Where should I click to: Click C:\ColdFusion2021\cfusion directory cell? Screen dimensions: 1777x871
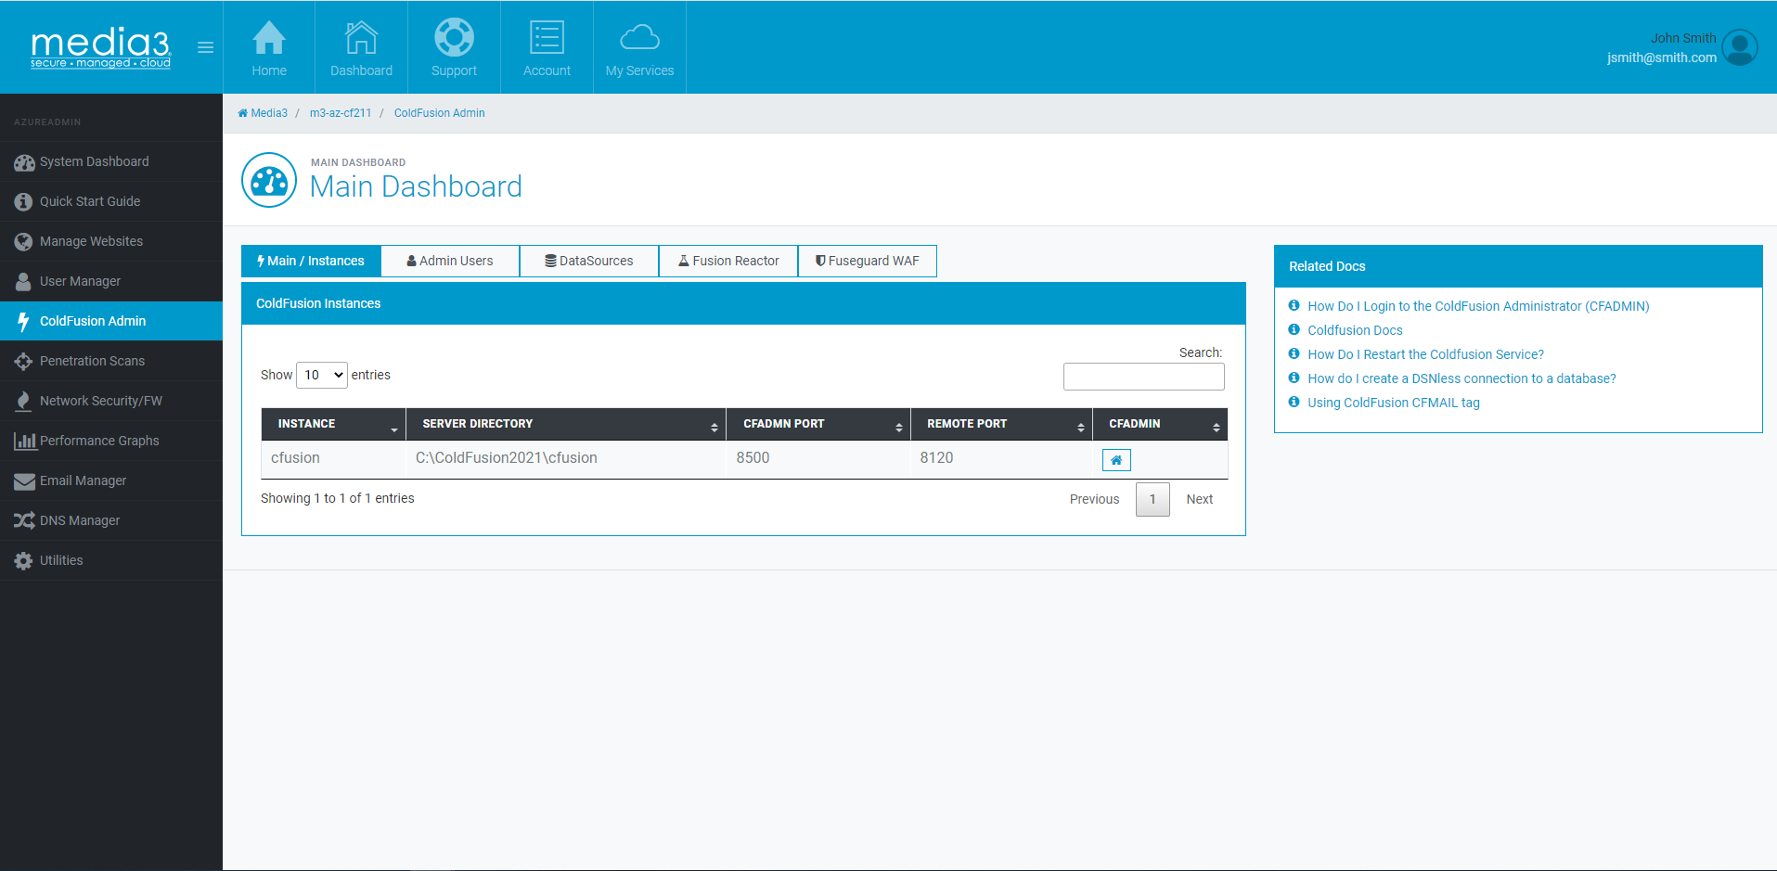click(566, 458)
